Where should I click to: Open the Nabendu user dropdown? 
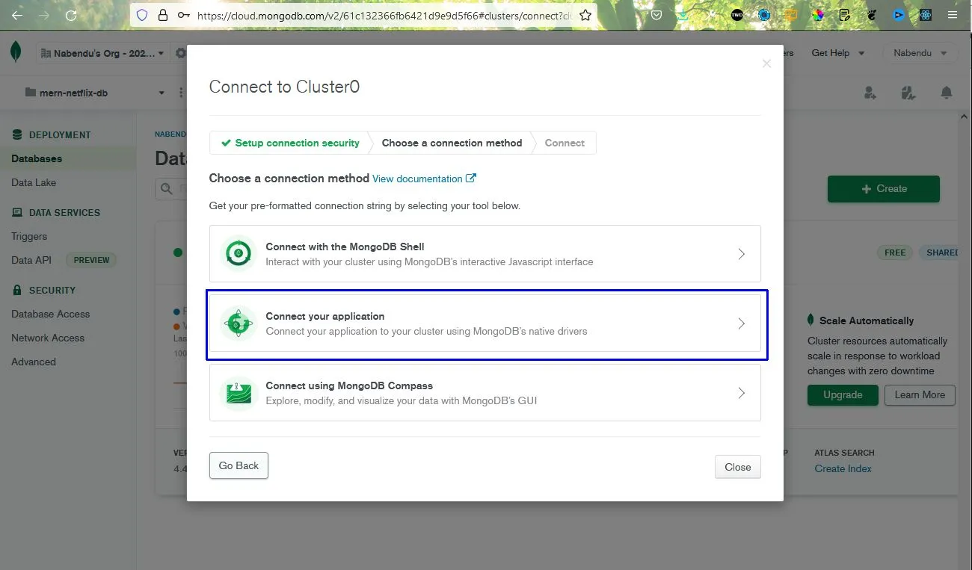tap(919, 53)
